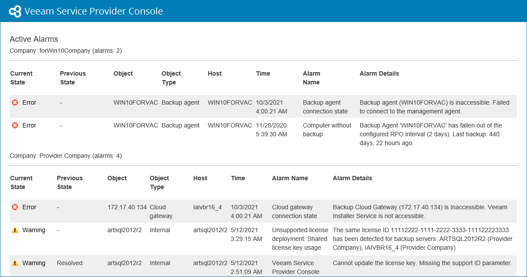The height and width of the screenshot is (277, 527).
Task: Click the iaivbr16_4 host cell
Action: click(x=207, y=207)
